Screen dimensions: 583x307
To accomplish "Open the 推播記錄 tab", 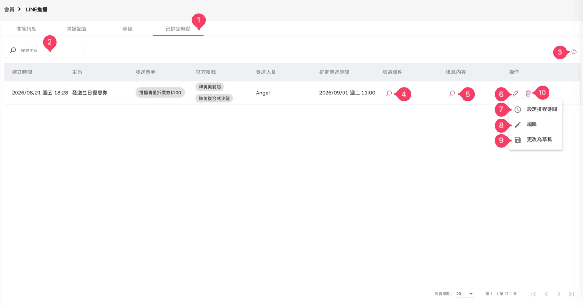I will [77, 29].
